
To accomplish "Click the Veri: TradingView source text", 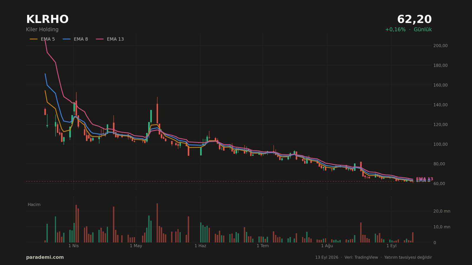I will coord(361,257).
